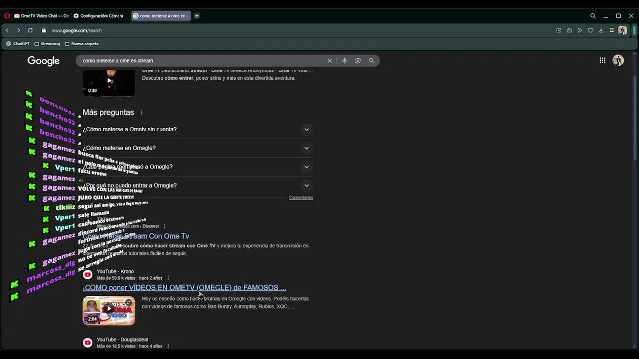639x359 pixels.
Task: Take a snapshot with the camera icon
Action: click(569, 30)
